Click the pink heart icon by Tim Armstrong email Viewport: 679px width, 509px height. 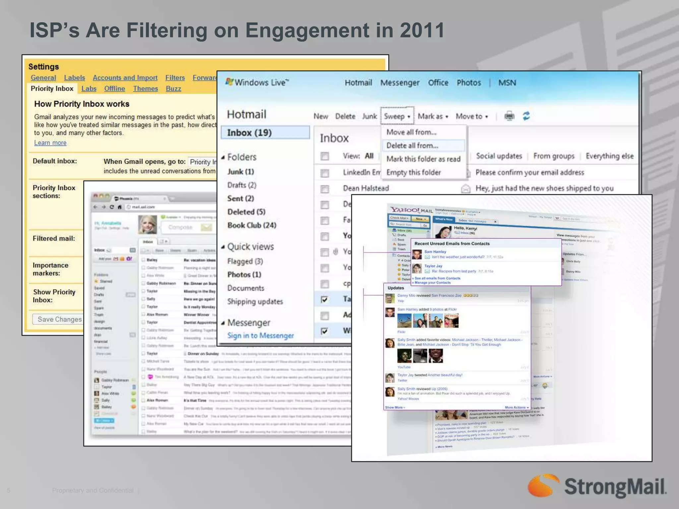point(150,377)
